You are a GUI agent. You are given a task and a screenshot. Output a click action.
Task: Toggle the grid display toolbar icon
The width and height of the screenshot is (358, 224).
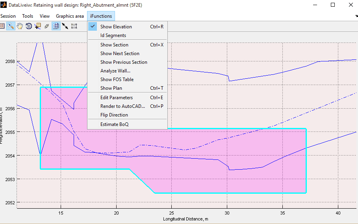[56, 26]
